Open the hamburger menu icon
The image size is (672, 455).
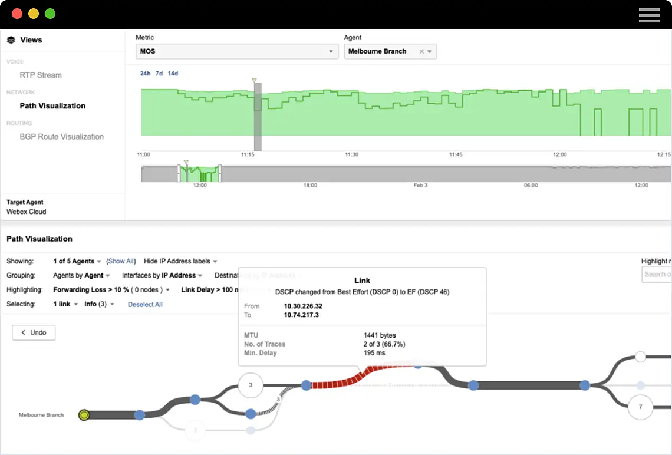click(x=649, y=15)
